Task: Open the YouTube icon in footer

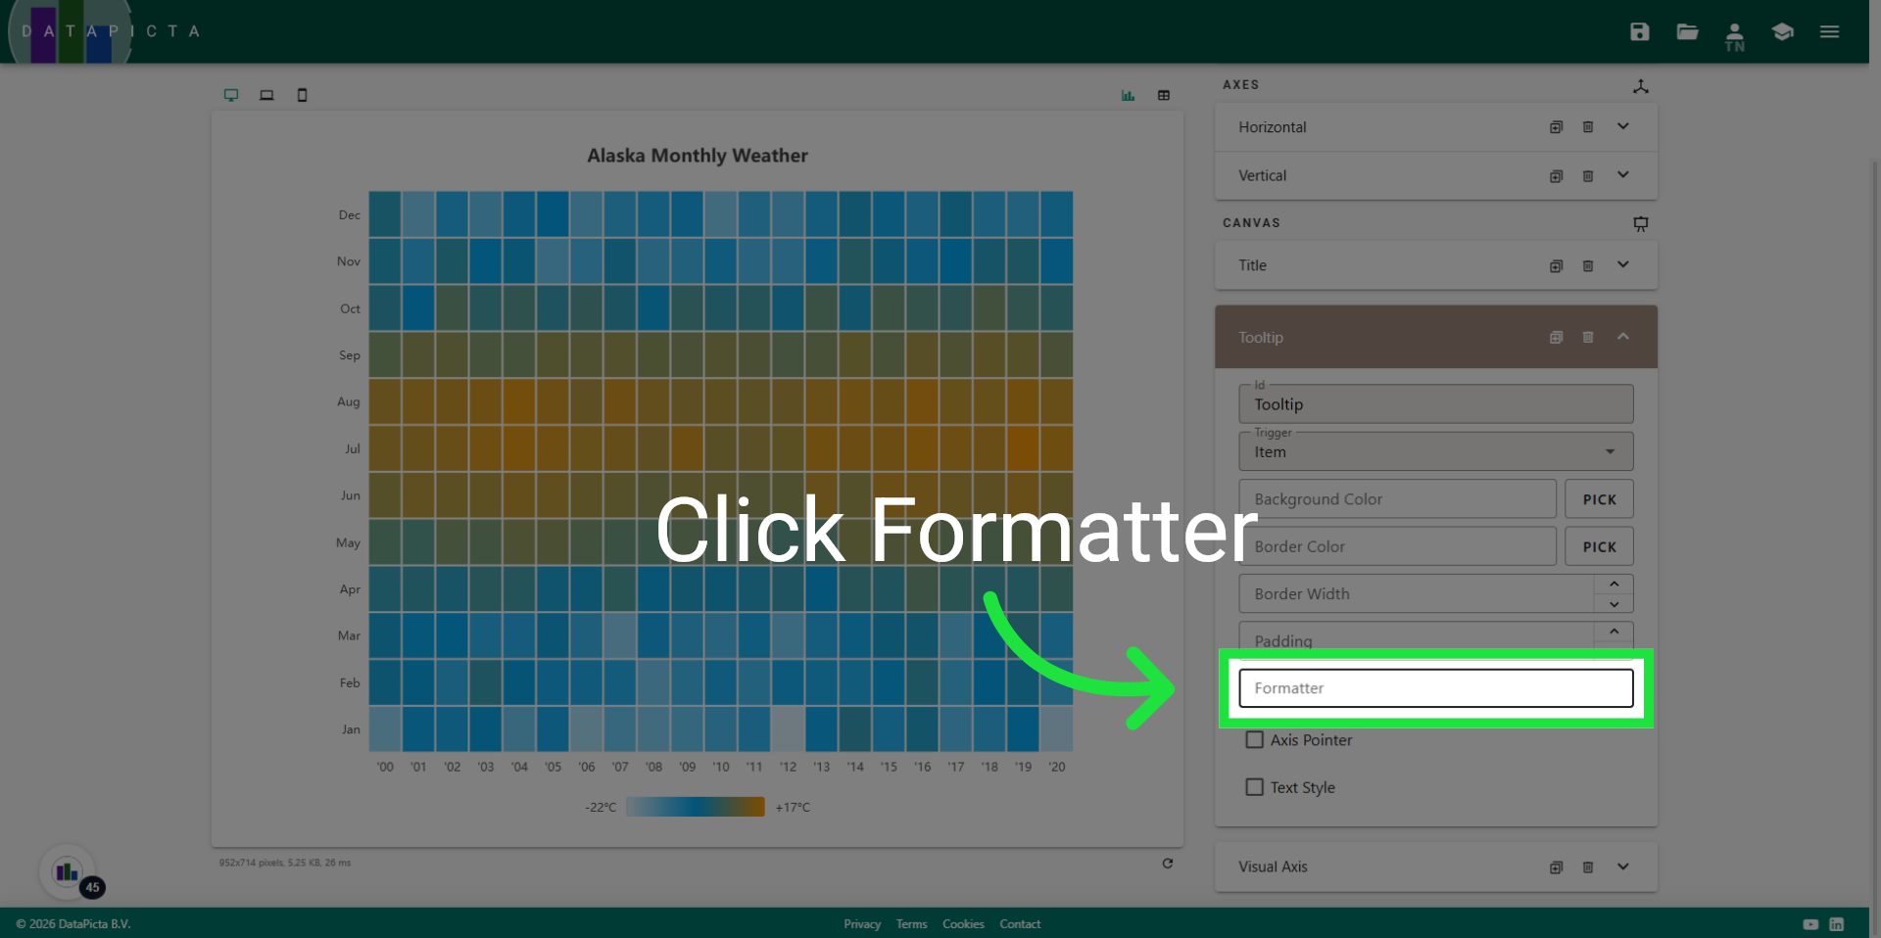Action: point(1810,924)
